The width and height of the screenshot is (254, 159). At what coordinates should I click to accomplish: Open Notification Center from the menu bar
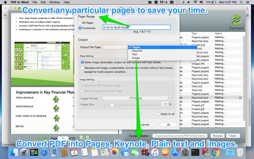247,2
